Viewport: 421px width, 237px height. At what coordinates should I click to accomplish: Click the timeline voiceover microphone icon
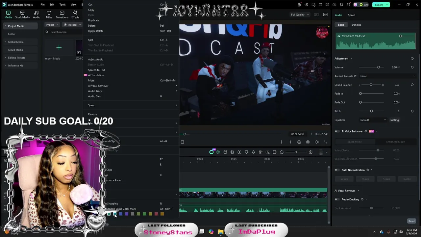253,152
